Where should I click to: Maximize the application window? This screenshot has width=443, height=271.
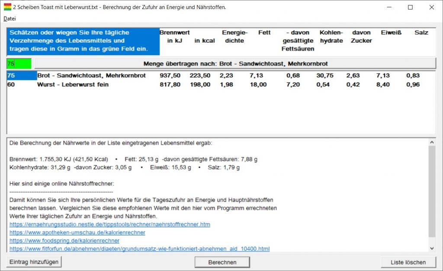coord(410,7)
